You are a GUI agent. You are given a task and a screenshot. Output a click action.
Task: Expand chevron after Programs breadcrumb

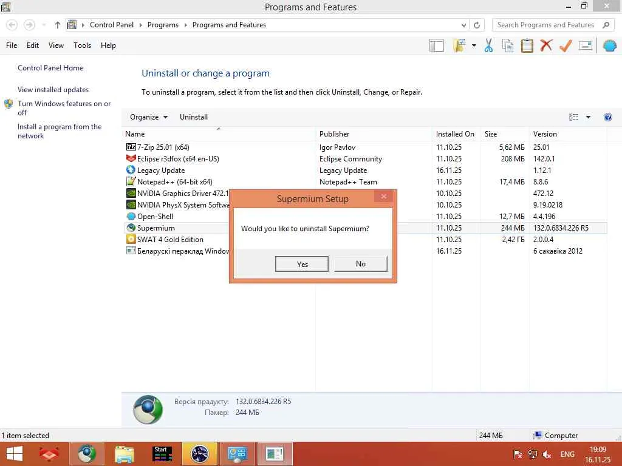tap(185, 25)
